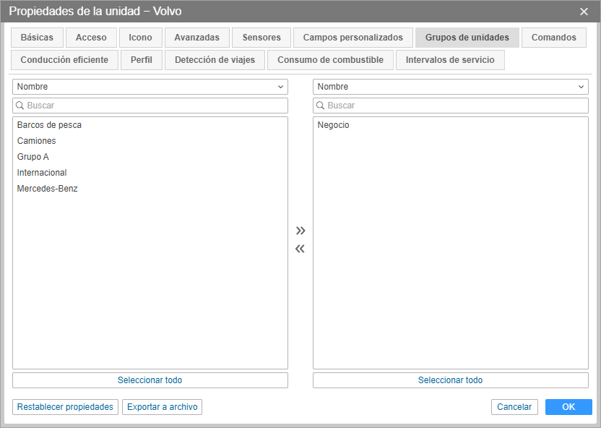Click Exportar a archivo button

click(x=162, y=407)
